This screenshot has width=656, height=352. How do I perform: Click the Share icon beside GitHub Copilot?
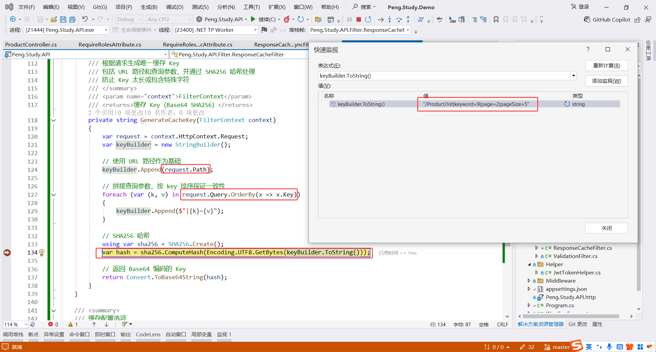click(x=638, y=19)
